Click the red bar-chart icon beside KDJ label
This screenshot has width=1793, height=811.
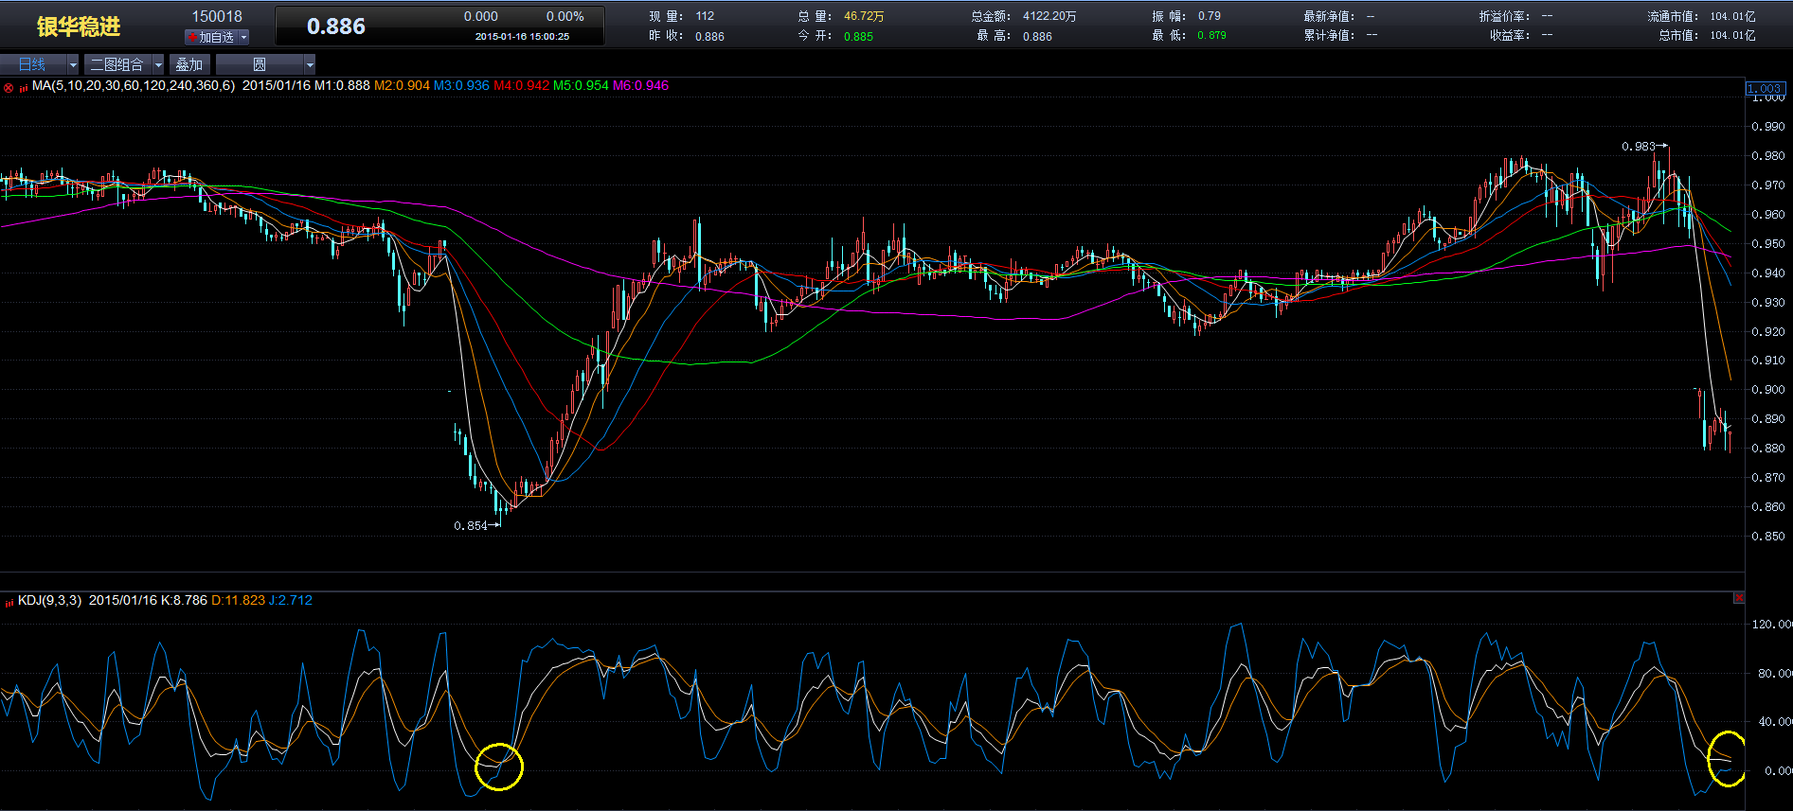[9, 602]
